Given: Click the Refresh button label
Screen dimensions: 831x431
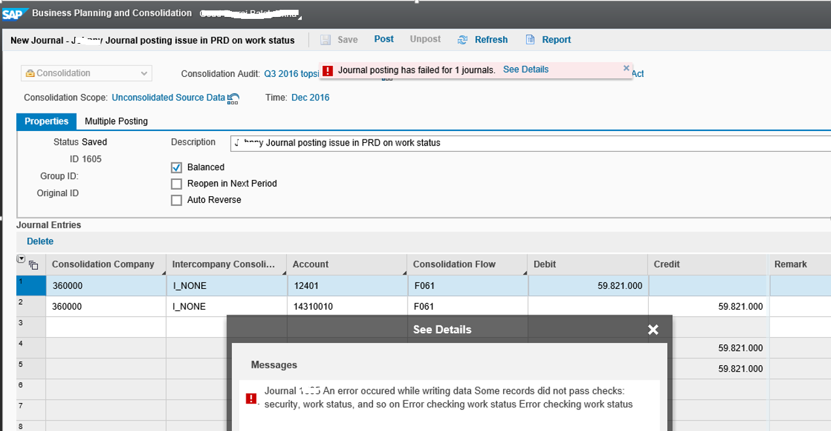Looking at the screenshot, I should [x=491, y=40].
